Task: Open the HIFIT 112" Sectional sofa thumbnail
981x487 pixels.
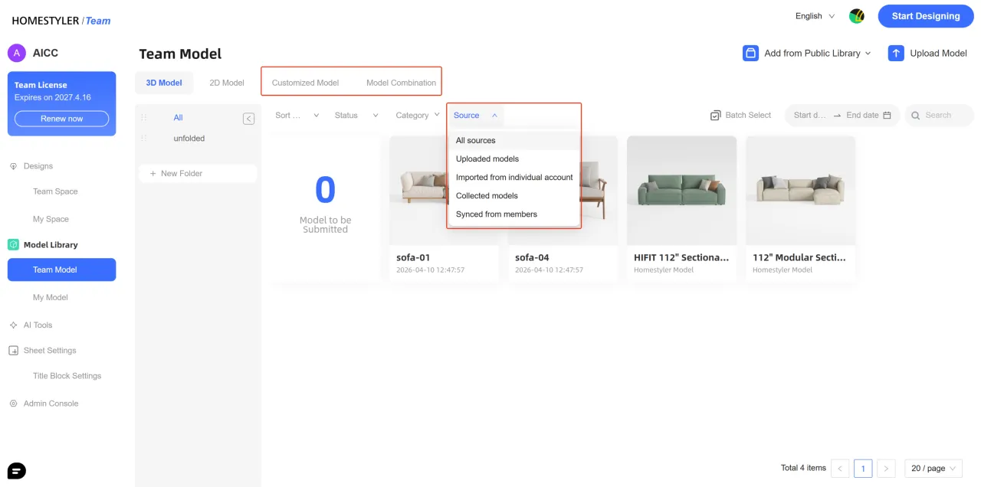Action: 681,190
